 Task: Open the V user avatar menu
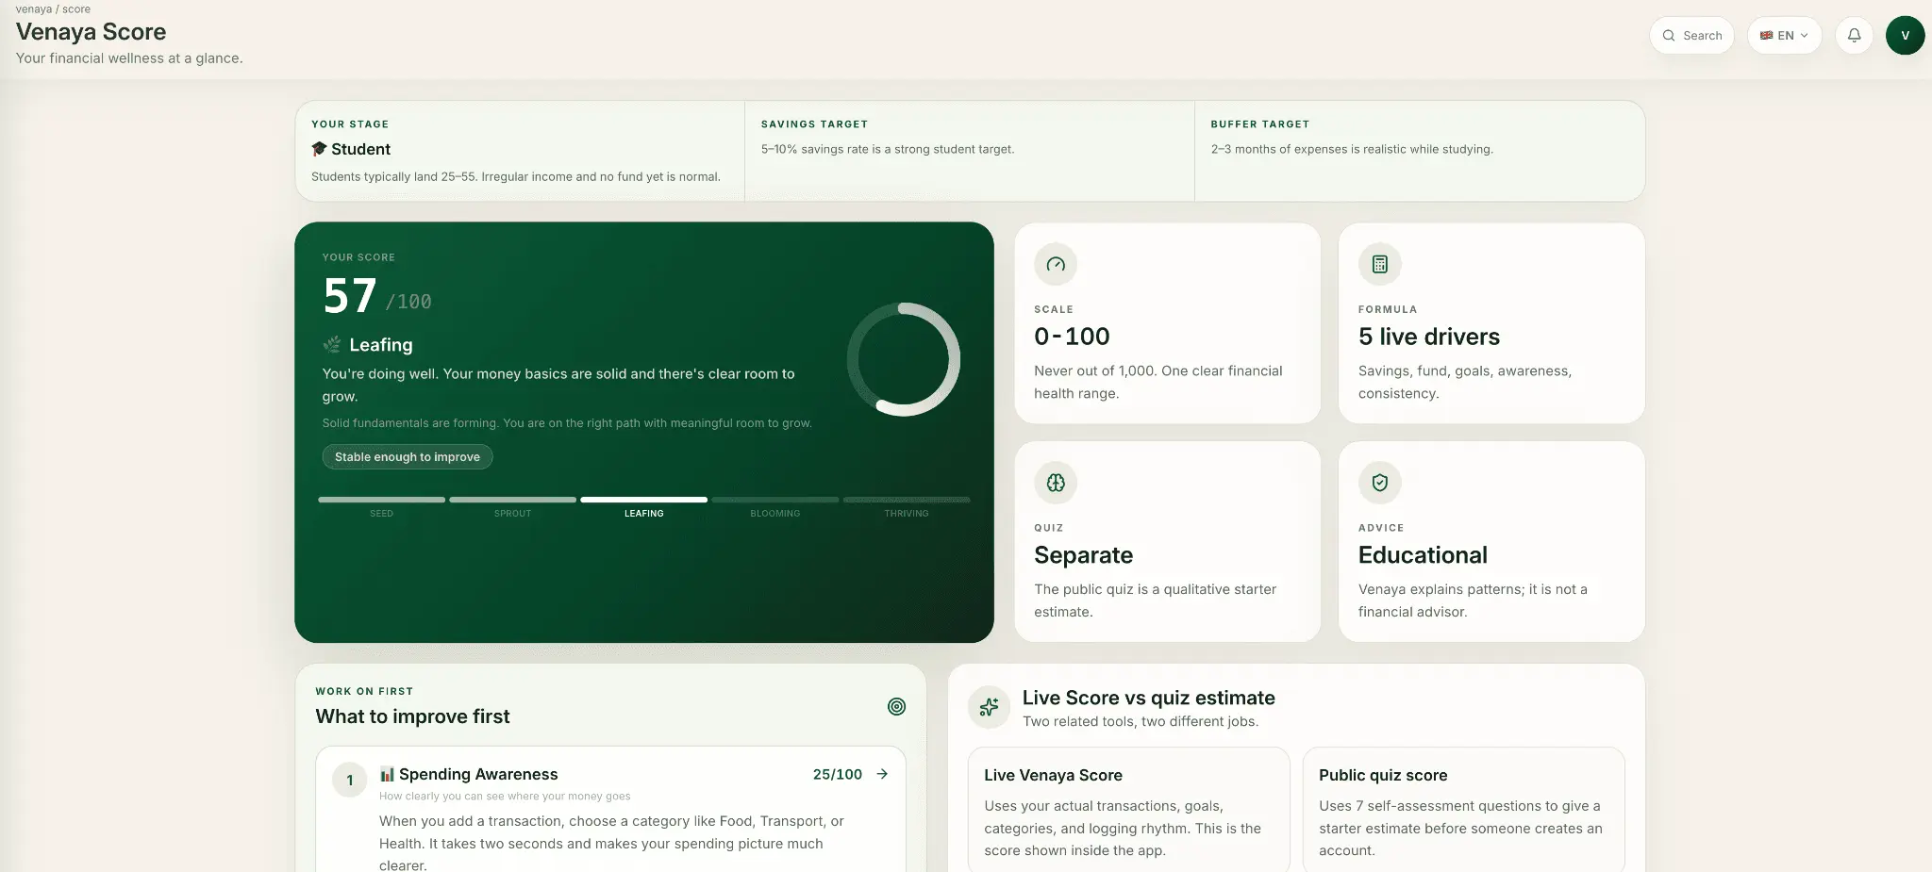point(1905,36)
